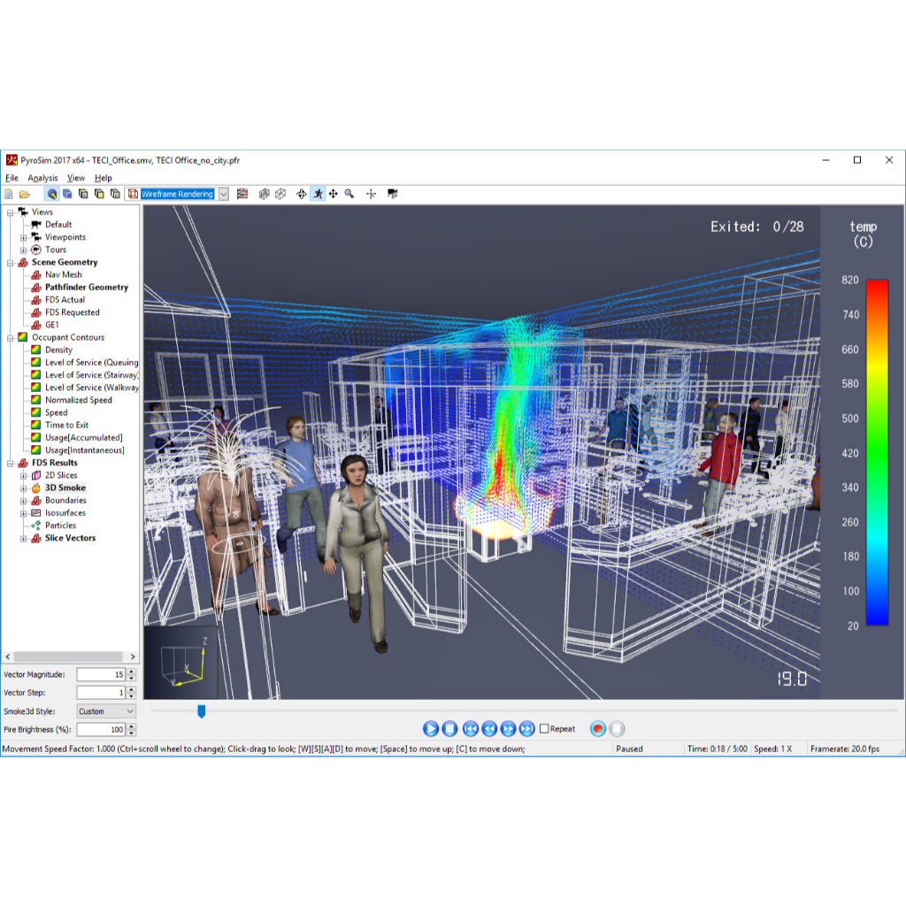Select the FDS Actual geometry item
Viewport: 906px width, 906px height.
point(65,300)
